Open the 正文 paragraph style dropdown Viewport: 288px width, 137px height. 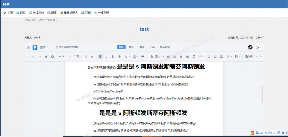click(x=158, y=57)
